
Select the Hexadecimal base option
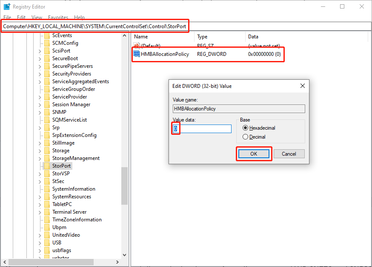point(259,128)
